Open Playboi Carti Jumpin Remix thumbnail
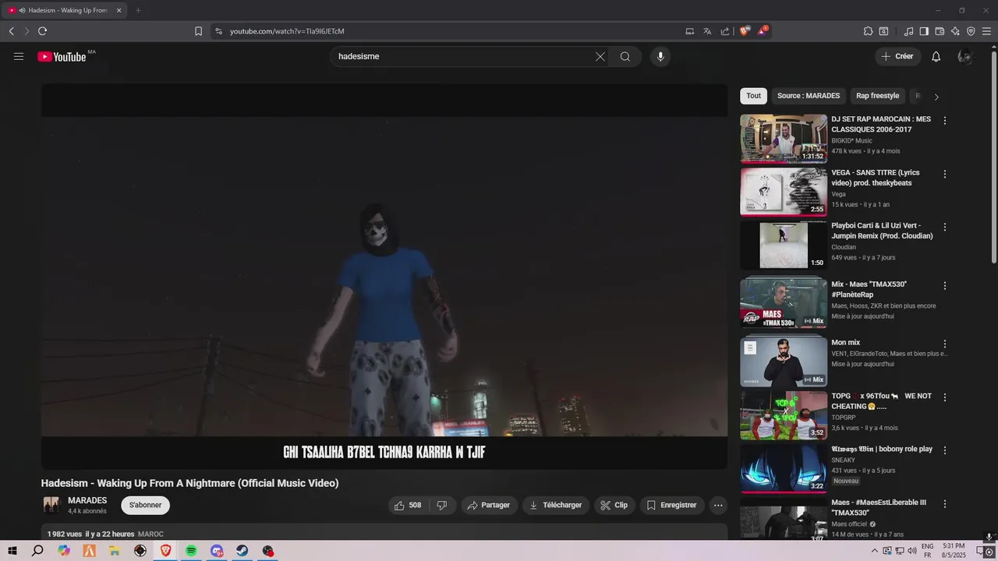 (x=784, y=245)
